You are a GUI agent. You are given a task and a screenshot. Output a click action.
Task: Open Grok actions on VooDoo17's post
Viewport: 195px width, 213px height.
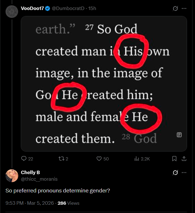point(175,9)
